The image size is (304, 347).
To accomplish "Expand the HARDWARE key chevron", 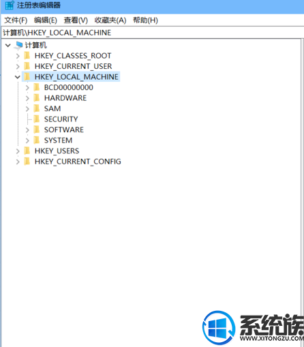I will (x=27, y=98).
